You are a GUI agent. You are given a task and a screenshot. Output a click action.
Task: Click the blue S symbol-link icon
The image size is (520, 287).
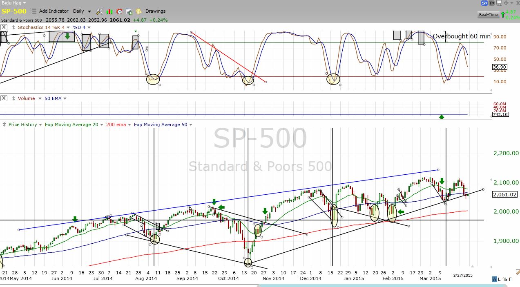click(484, 3)
